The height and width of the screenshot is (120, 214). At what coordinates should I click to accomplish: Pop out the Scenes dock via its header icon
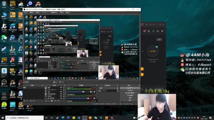pyautogui.click(x=43, y=85)
